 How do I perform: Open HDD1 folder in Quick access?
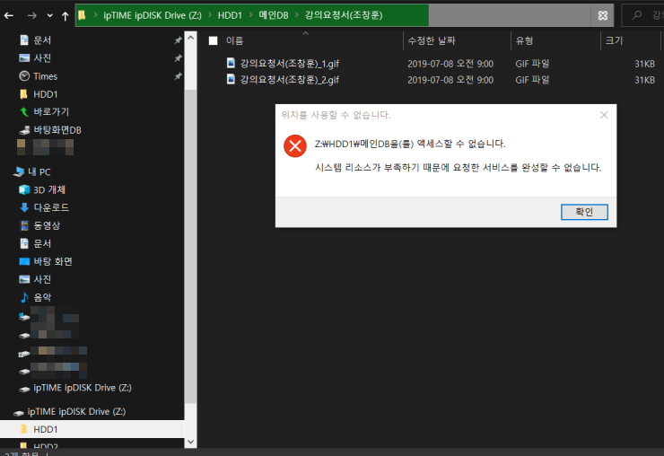[x=45, y=94]
